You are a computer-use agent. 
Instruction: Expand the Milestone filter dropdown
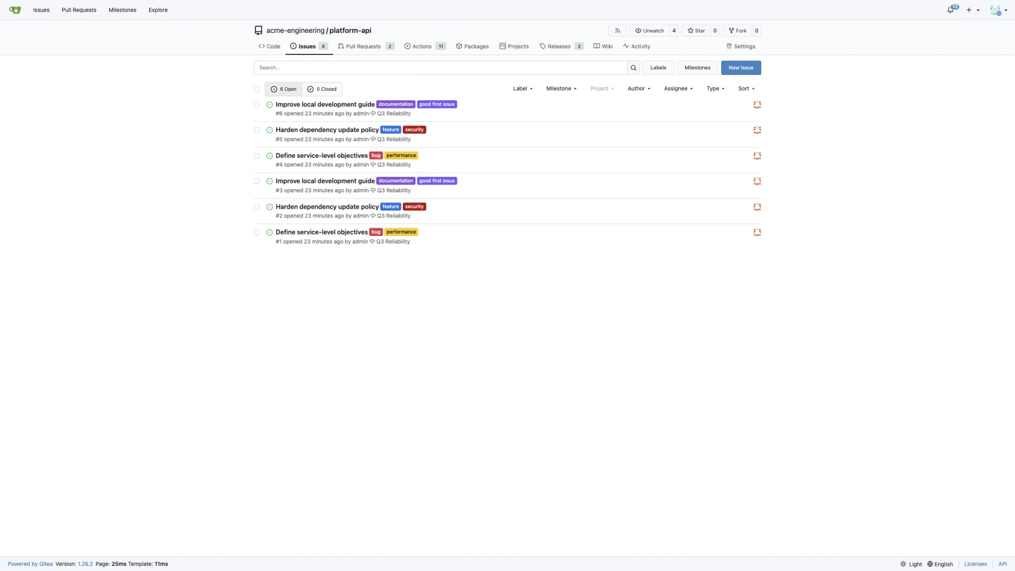[x=561, y=89]
